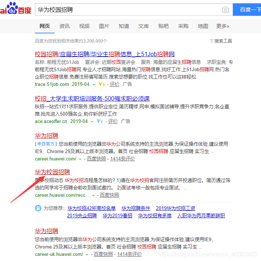Click suggestion 2019华为校招工资

(176, 208)
